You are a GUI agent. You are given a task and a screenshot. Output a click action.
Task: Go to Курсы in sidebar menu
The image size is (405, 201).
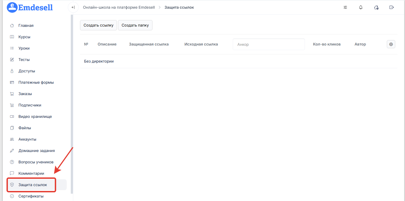coord(24,37)
